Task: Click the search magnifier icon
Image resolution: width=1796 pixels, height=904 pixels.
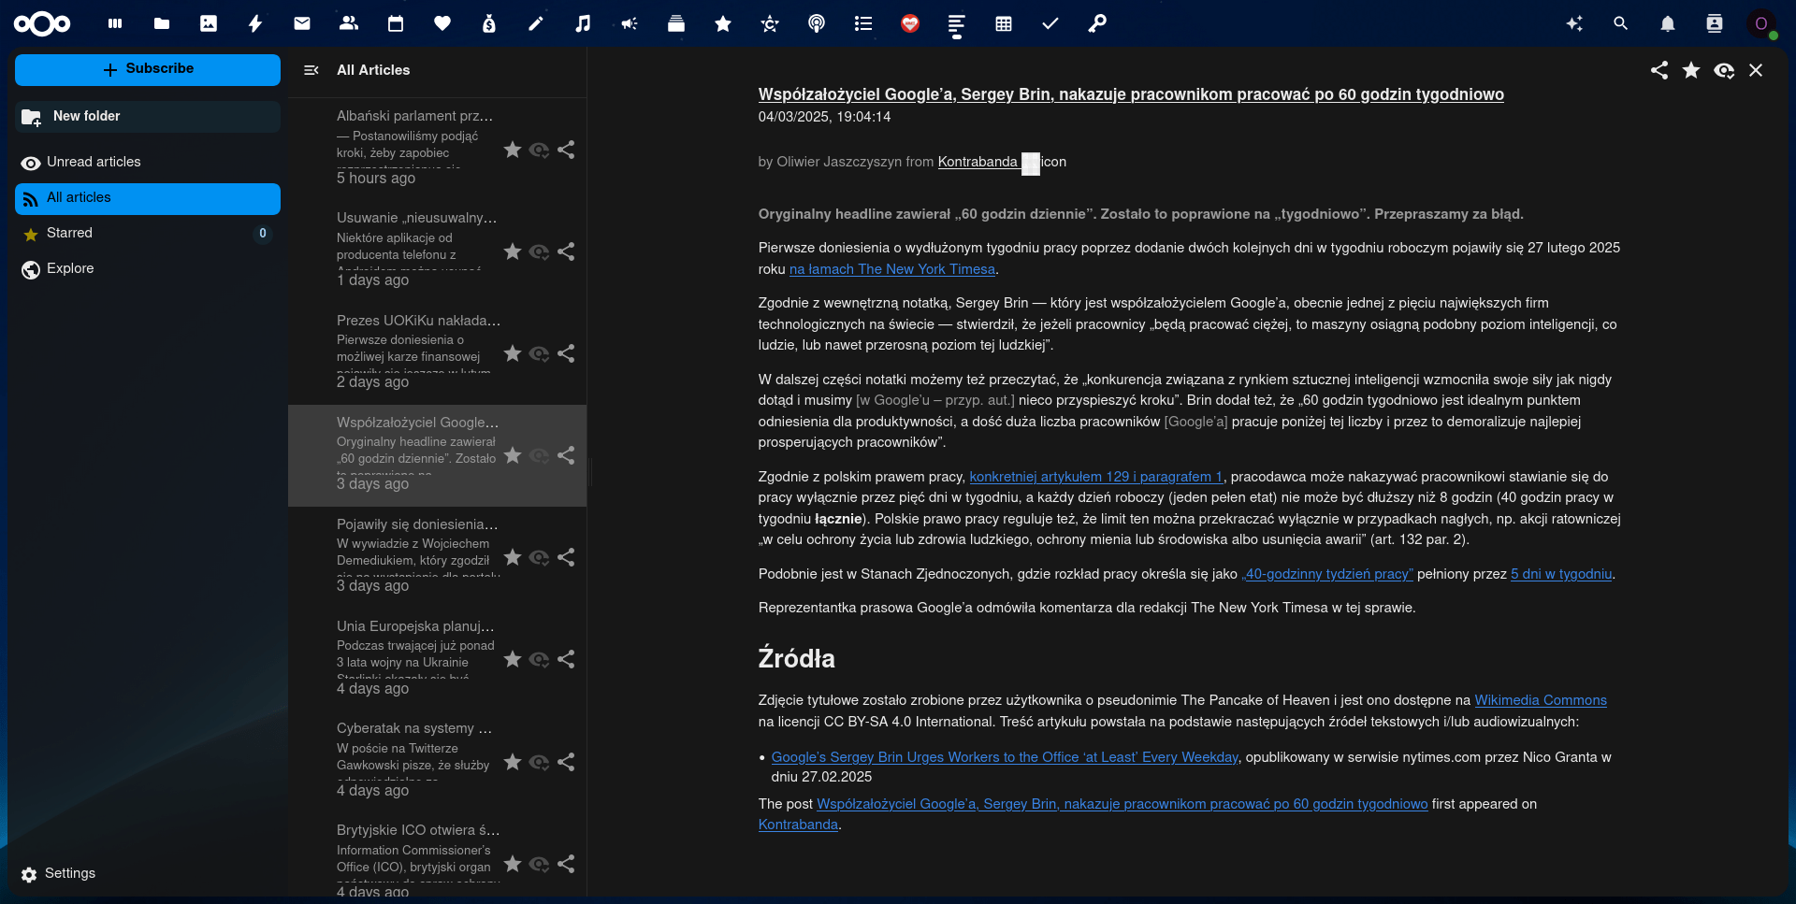Action: pos(1620,23)
